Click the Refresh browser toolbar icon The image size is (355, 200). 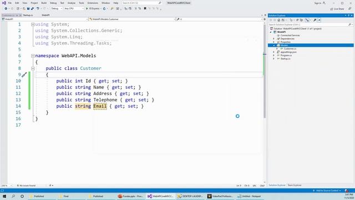(x=104, y=9)
